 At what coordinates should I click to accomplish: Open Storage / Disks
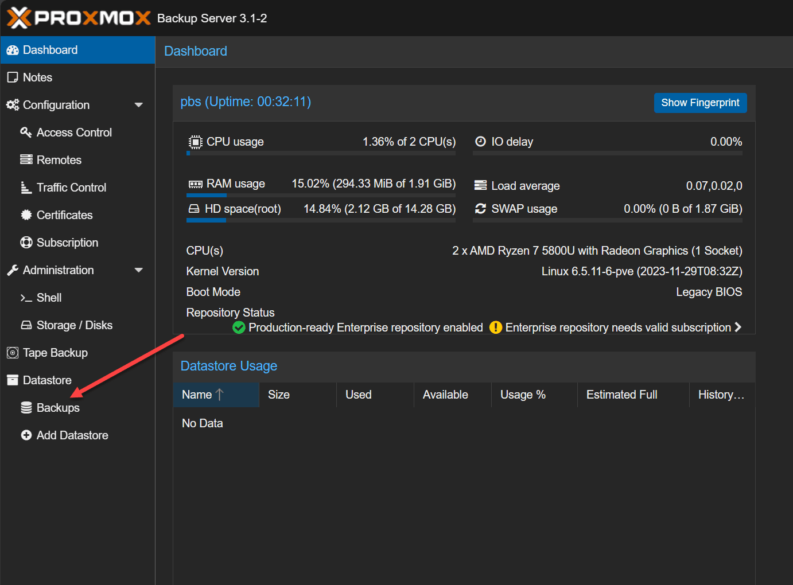coord(77,325)
